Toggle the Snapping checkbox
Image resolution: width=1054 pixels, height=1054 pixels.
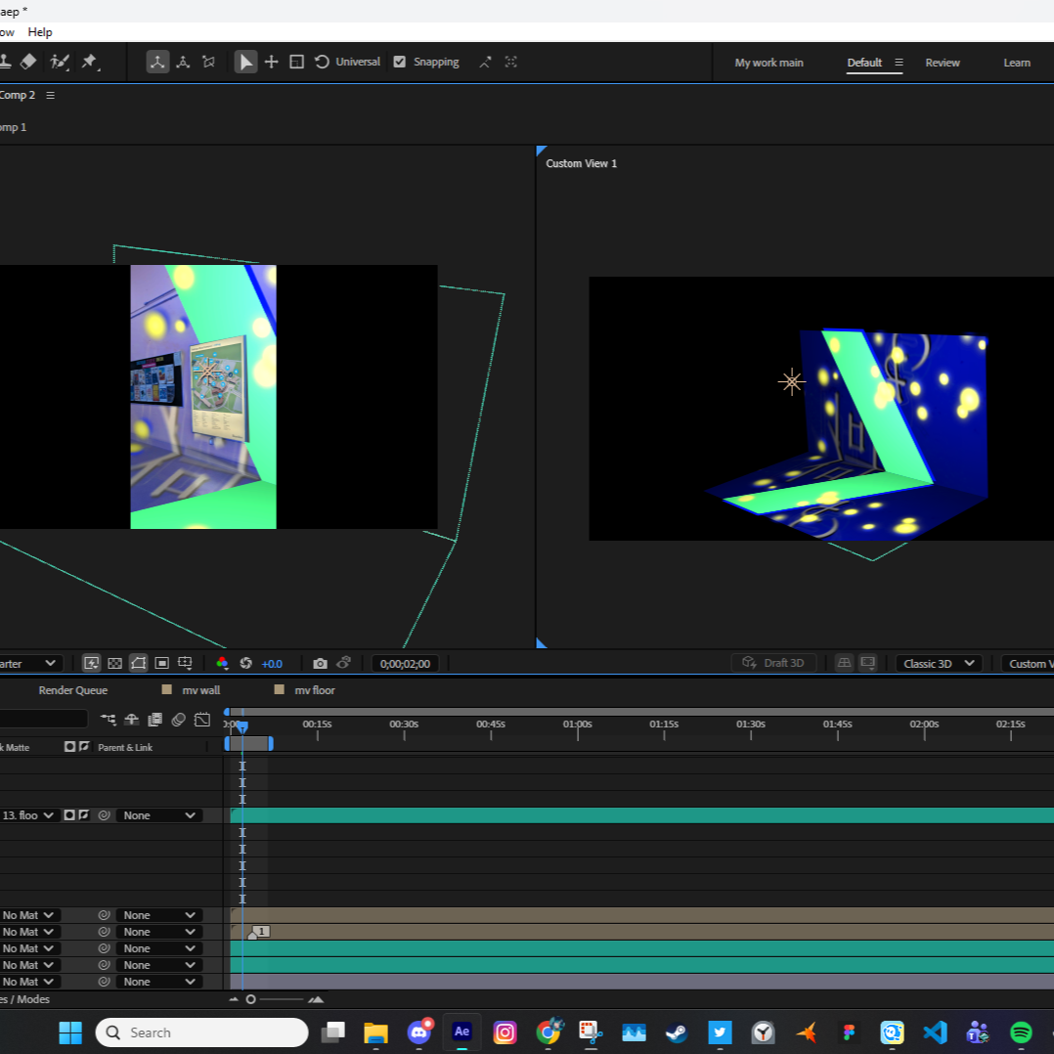pyautogui.click(x=400, y=61)
